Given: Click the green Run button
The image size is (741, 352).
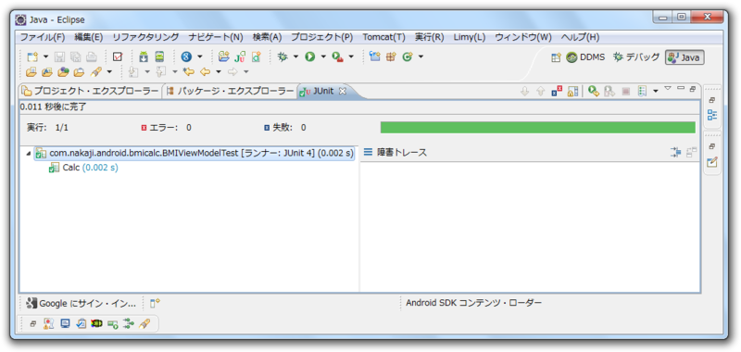Looking at the screenshot, I should click(310, 57).
